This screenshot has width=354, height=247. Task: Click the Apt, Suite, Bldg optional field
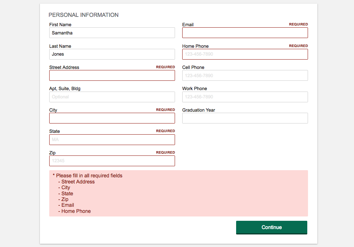click(112, 97)
